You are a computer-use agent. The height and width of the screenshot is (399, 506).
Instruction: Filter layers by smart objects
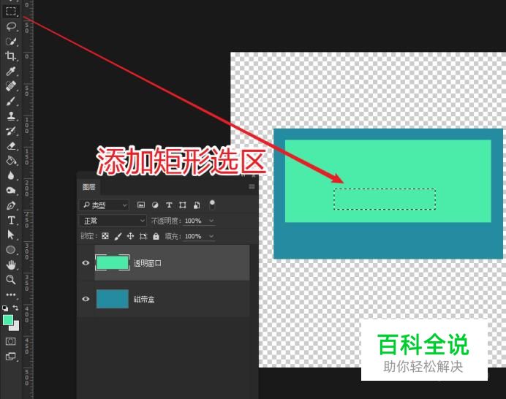pos(197,205)
